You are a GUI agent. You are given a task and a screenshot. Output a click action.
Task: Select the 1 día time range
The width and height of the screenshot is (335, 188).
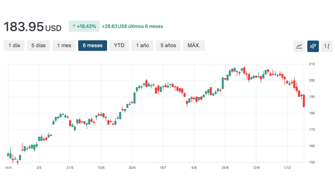(14, 46)
